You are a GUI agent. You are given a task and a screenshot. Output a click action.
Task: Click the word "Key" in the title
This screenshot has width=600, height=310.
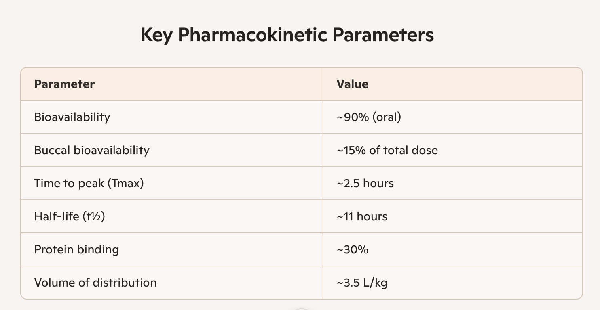pos(156,35)
